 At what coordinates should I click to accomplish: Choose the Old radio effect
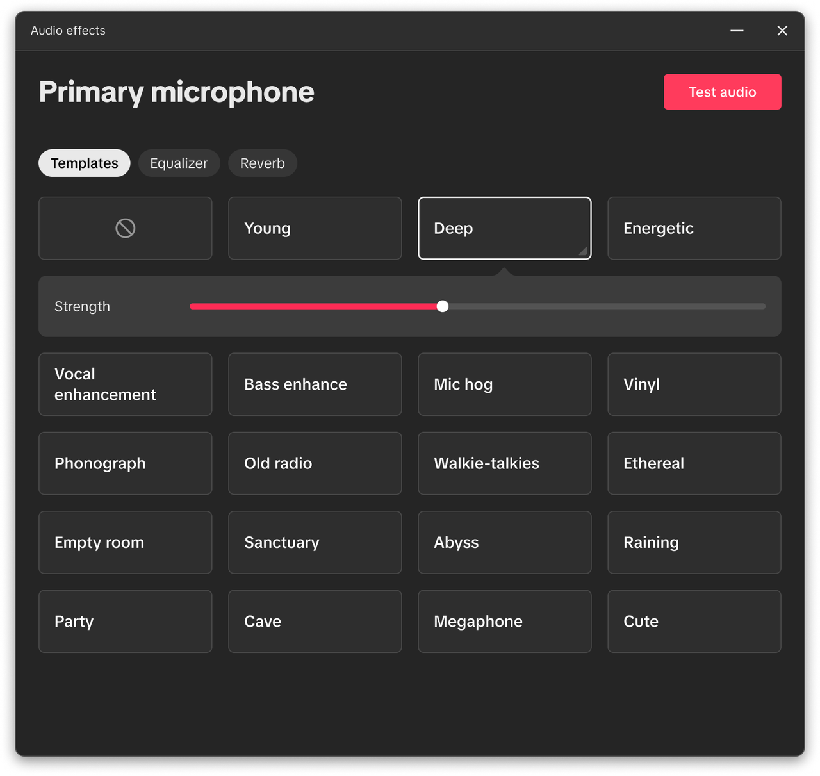click(x=315, y=463)
